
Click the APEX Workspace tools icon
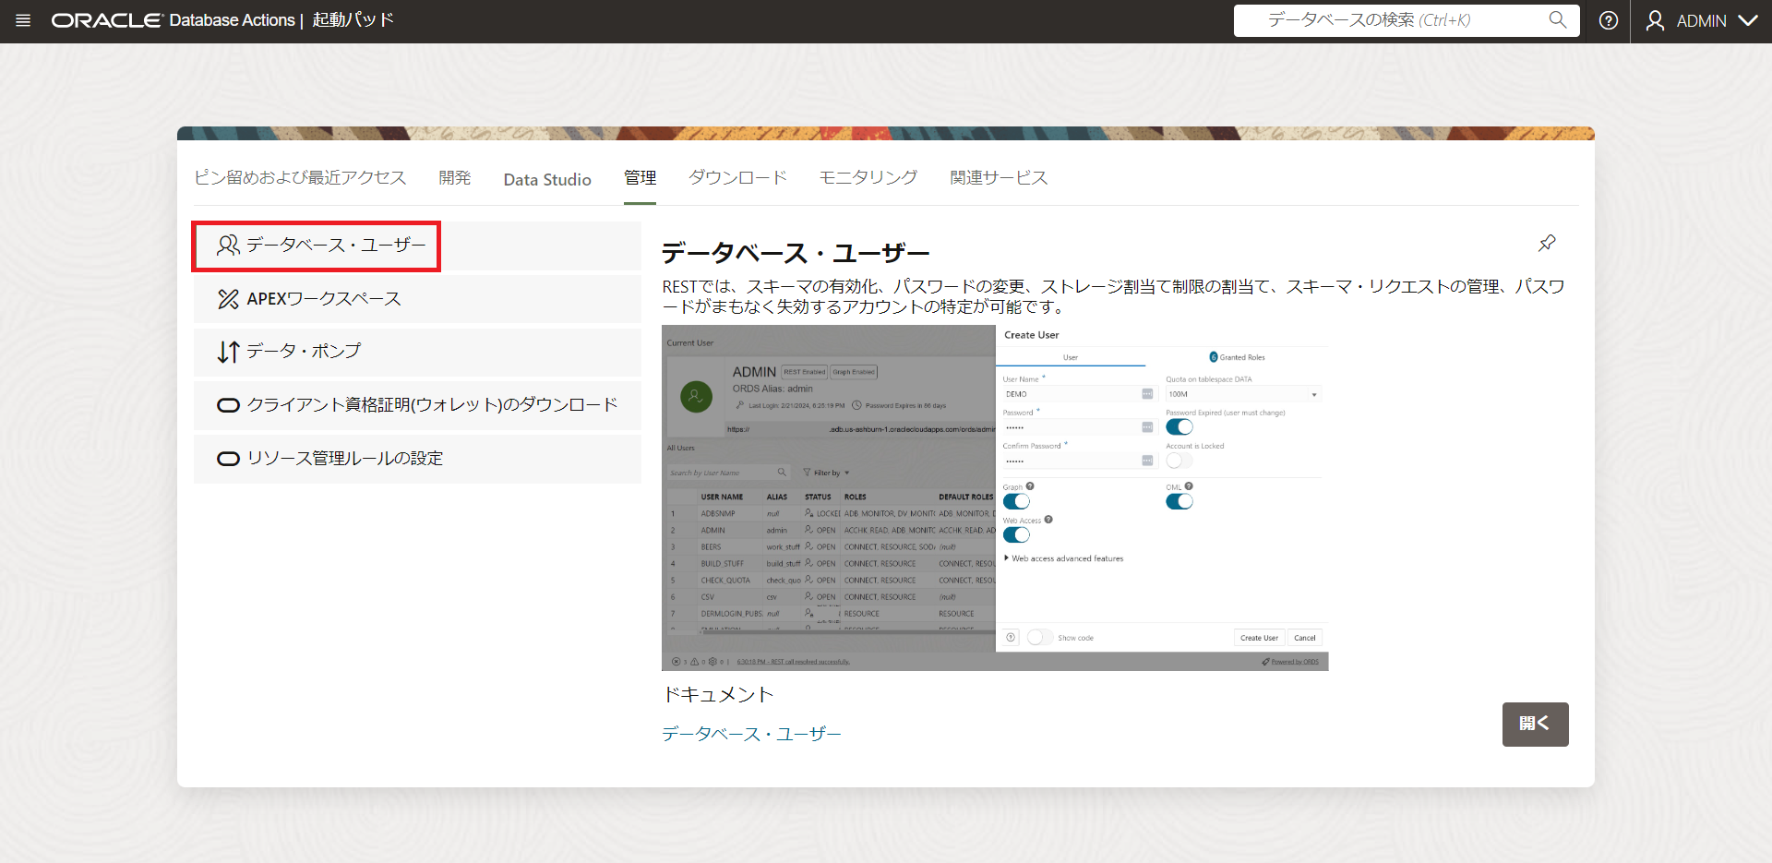(227, 299)
